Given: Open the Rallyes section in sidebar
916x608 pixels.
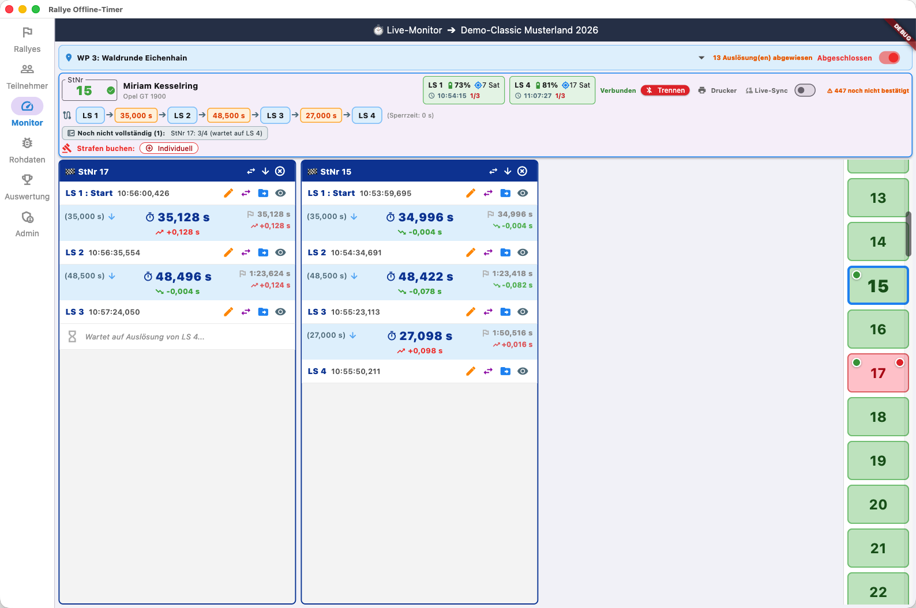Looking at the screenshot, I should pos(27,39).
